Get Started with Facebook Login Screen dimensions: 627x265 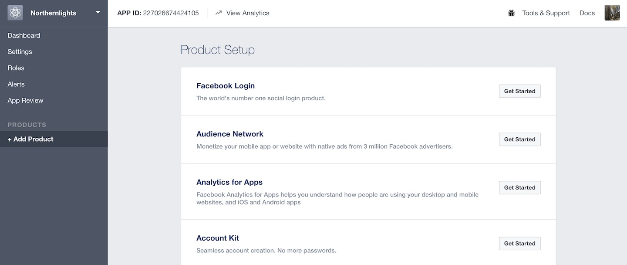[519, 91]
